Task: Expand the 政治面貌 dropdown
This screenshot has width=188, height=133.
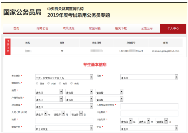Action: tap(64, 106)
